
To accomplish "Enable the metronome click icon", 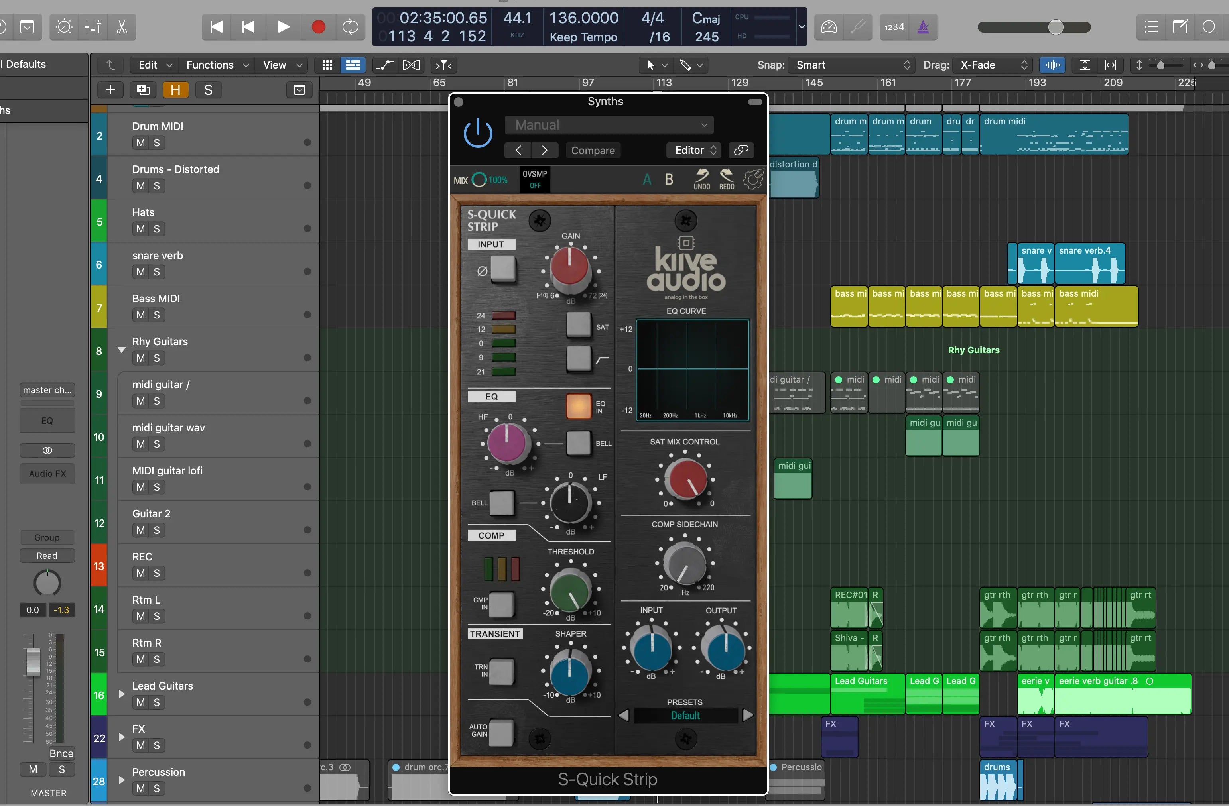I will 923,26.
